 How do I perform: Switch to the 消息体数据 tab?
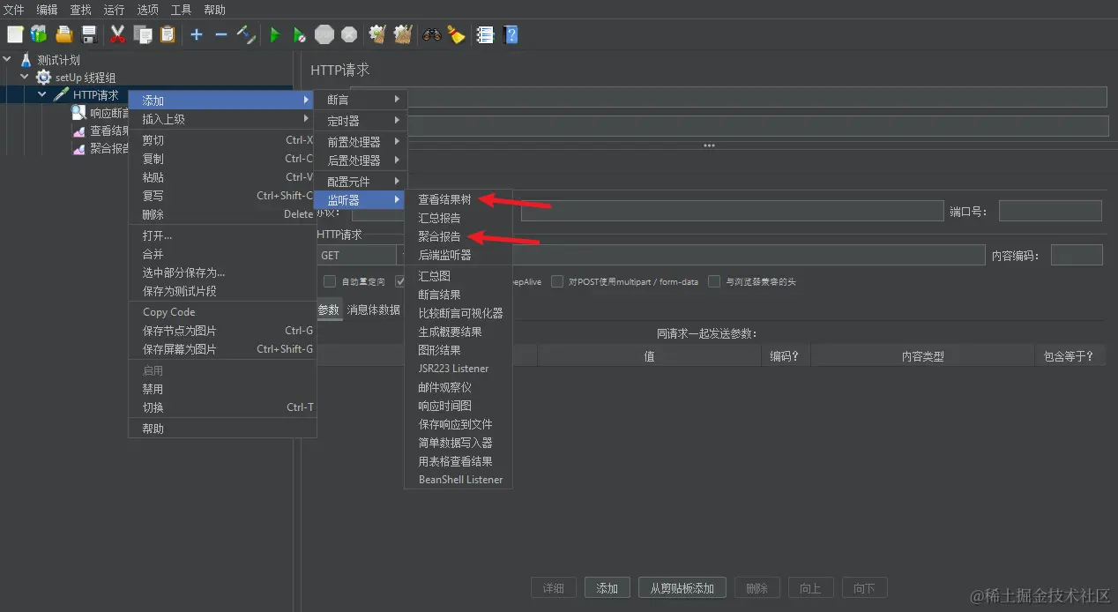(373, 310)
